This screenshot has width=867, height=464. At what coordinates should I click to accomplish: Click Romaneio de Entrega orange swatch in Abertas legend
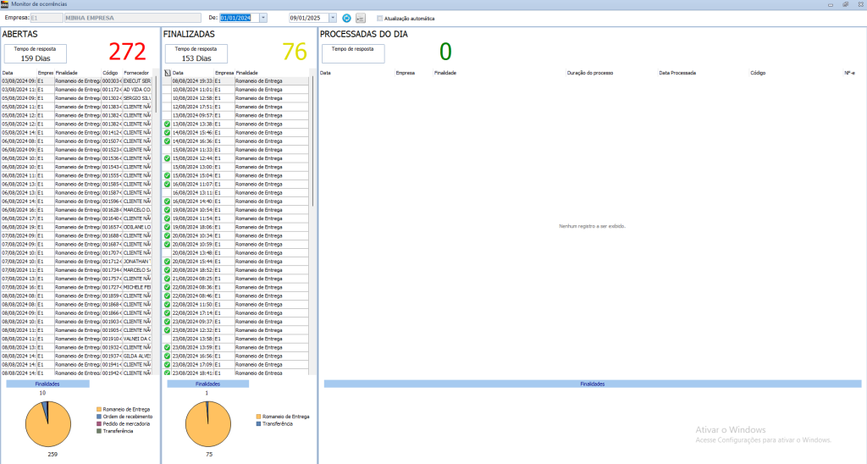click(x=99, y=410)
